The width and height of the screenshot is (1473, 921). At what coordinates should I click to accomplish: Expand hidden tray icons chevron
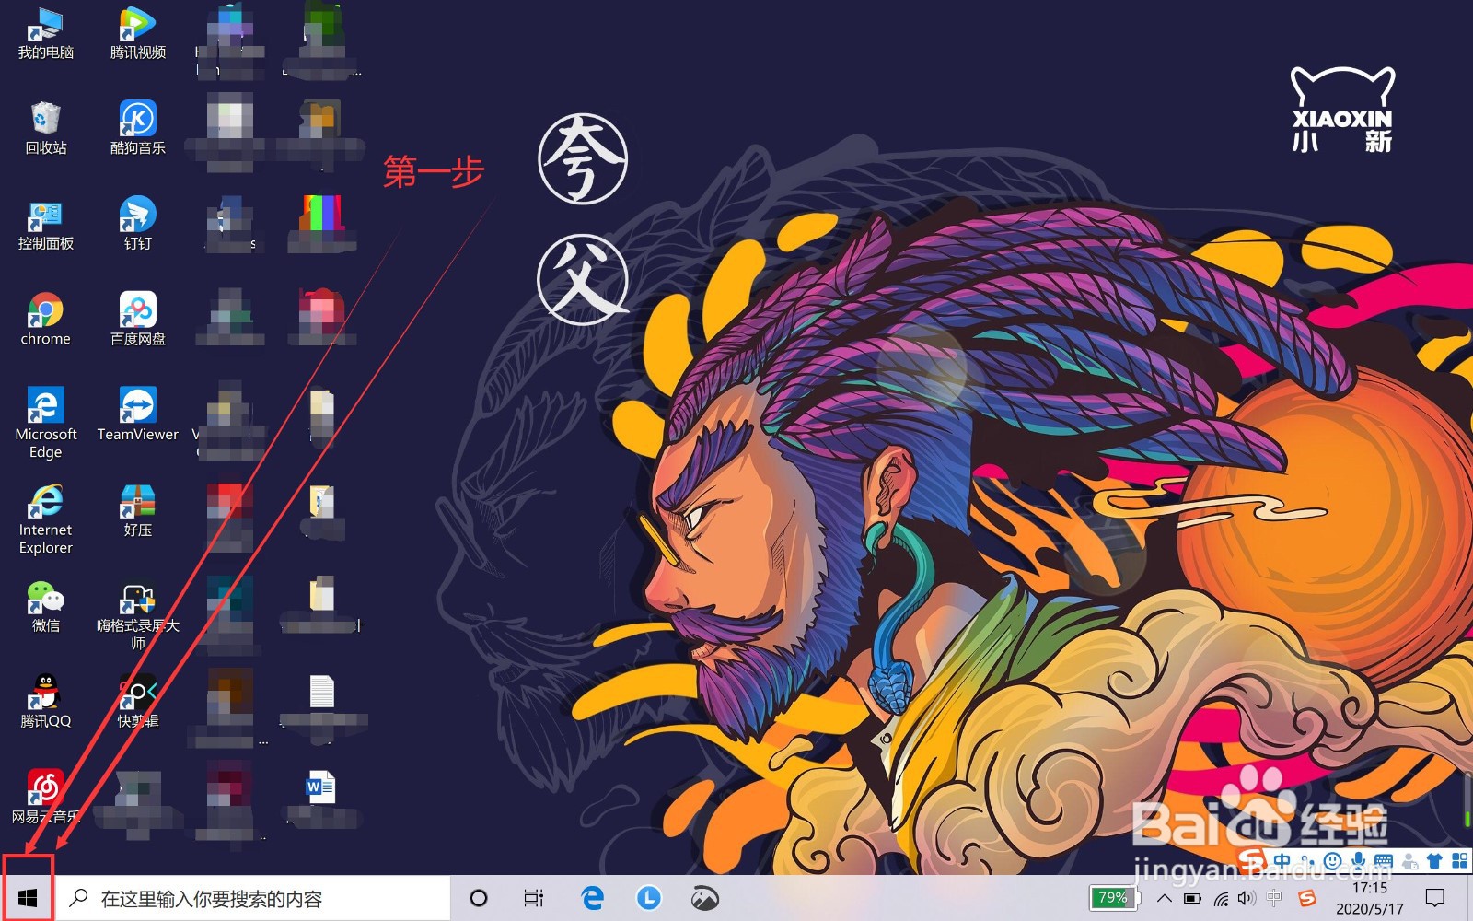coord(1165,898)
